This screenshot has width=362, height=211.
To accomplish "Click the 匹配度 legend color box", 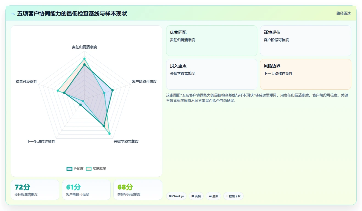I will tap(69, 169).
